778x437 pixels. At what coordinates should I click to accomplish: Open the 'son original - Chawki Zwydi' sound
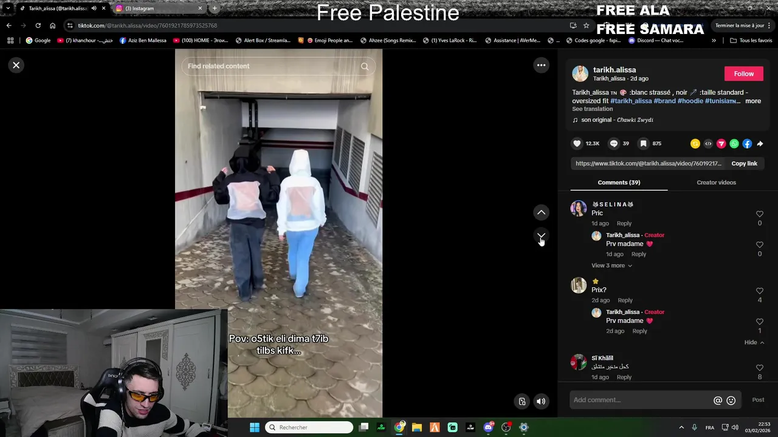(x=617, y=120)
